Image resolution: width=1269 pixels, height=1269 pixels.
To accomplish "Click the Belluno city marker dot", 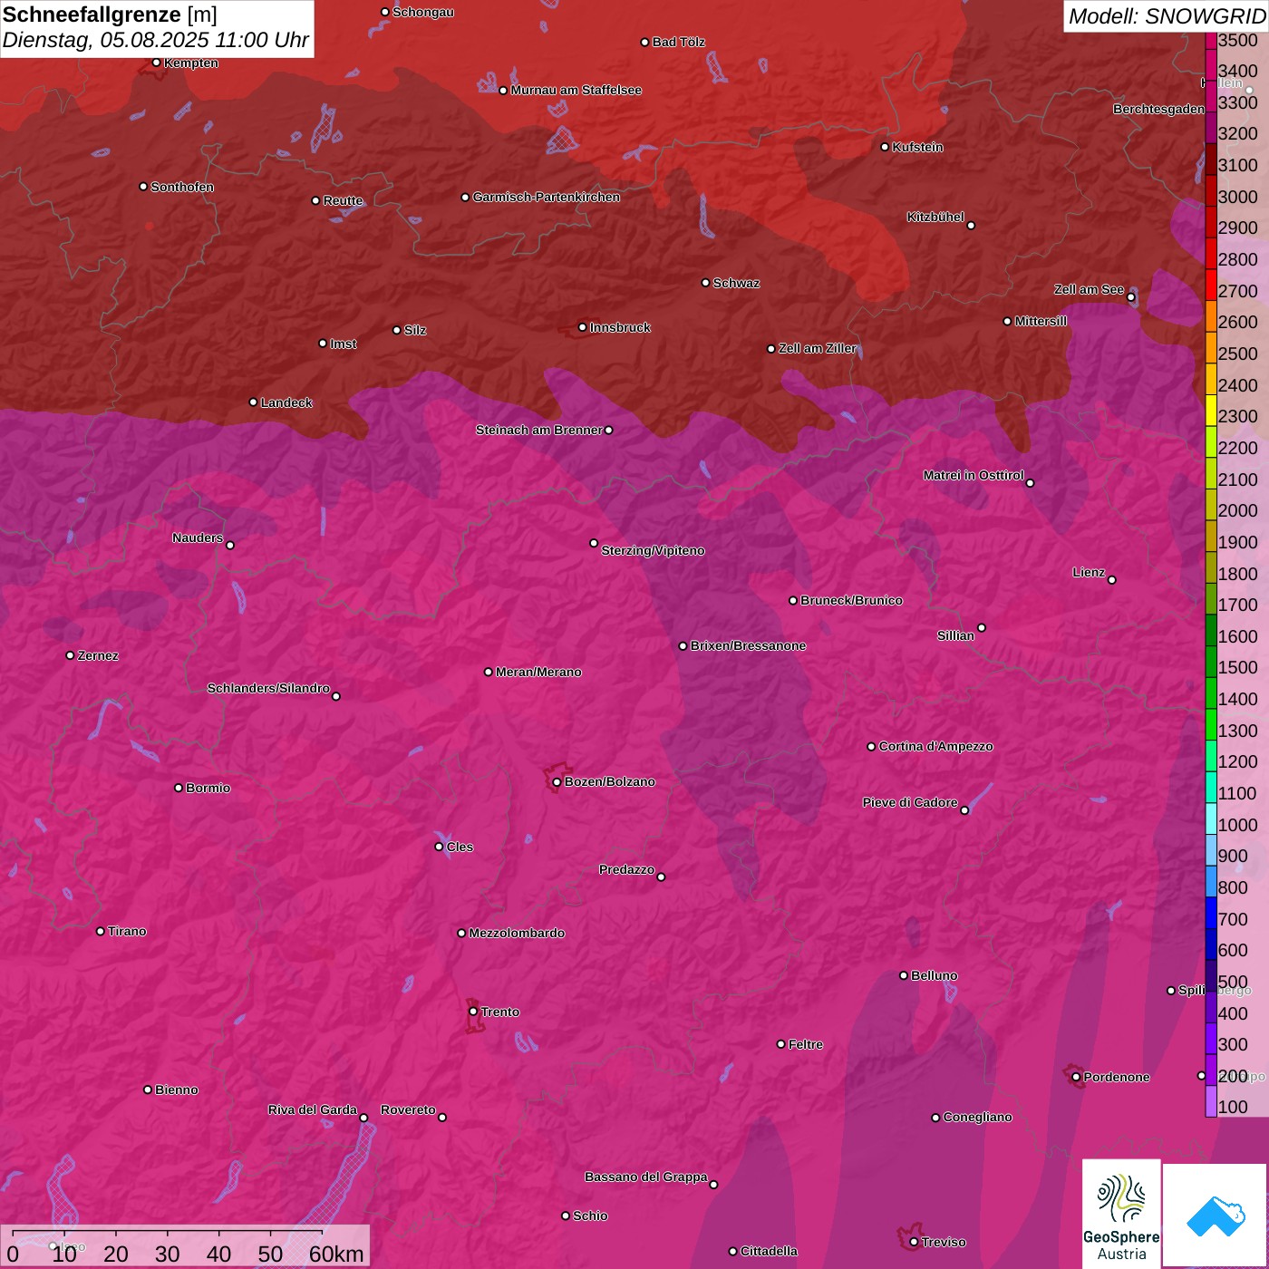I will [x=904, y=975].
